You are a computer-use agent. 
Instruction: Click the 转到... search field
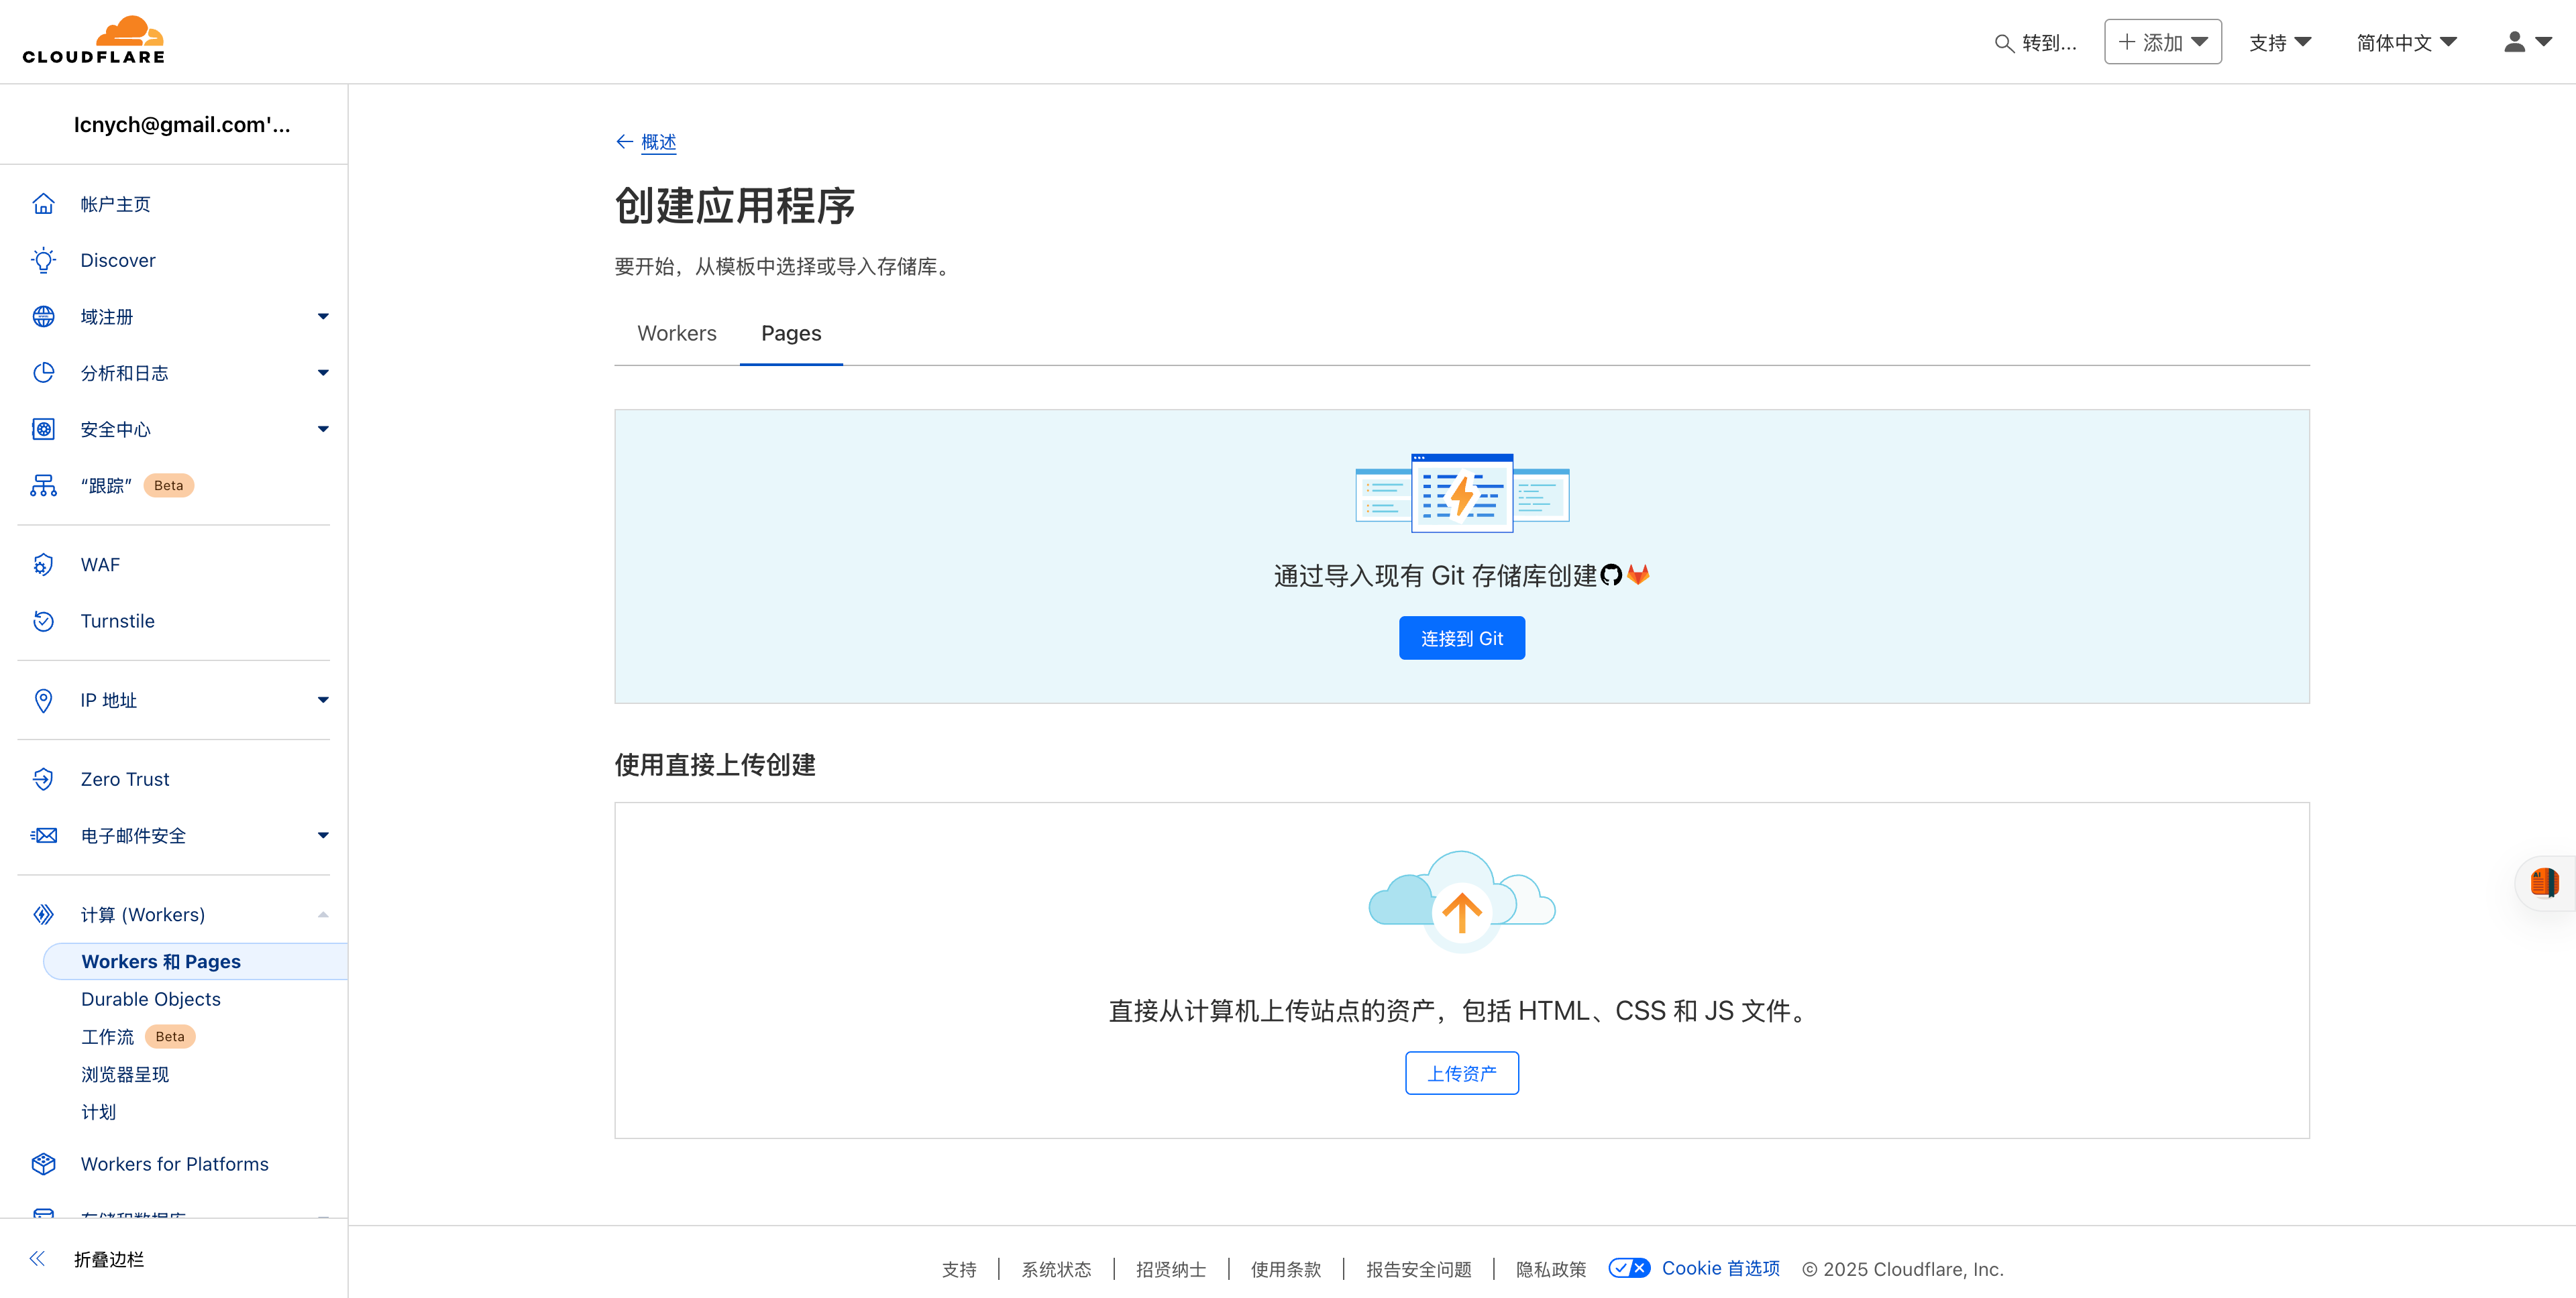point(2035,43)
